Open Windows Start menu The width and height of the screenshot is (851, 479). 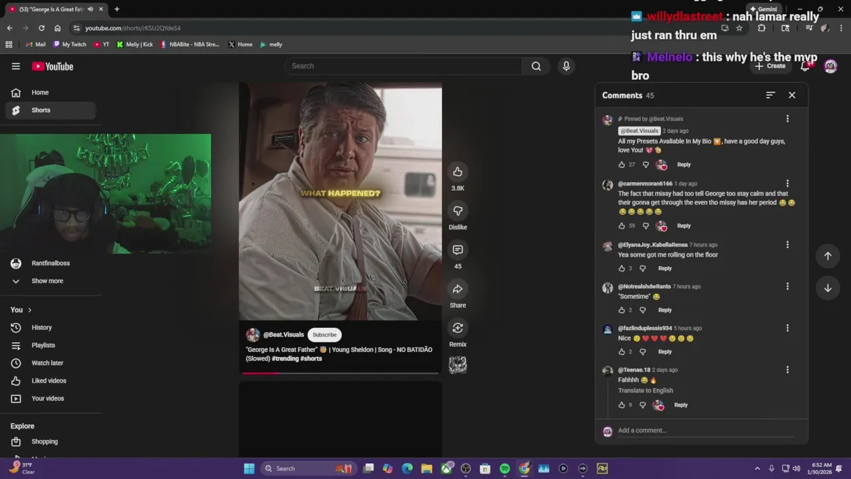(249, 468)
